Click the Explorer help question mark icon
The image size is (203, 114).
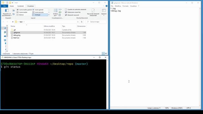(x=107, y=6)
